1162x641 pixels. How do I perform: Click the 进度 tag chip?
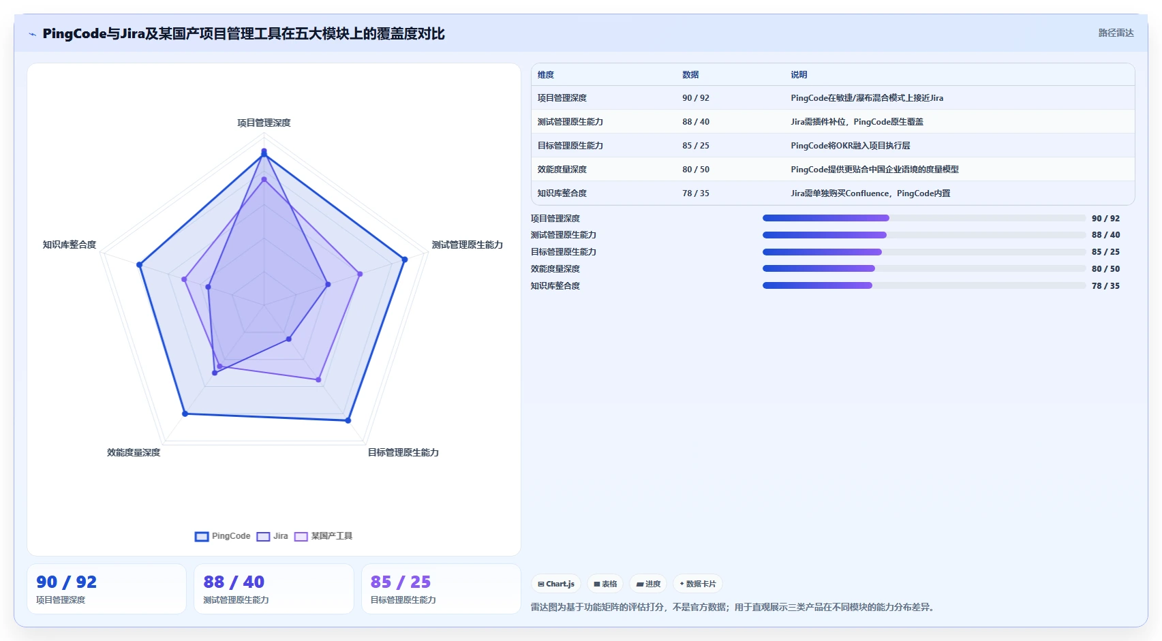pos(648,584)
